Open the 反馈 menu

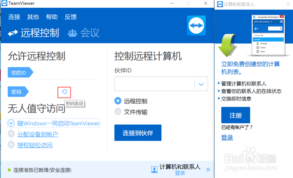click(71, 17)
